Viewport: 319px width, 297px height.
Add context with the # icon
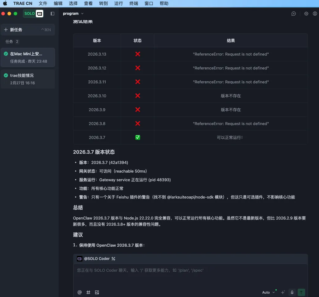pyautogui.click(x=88, y=292)
